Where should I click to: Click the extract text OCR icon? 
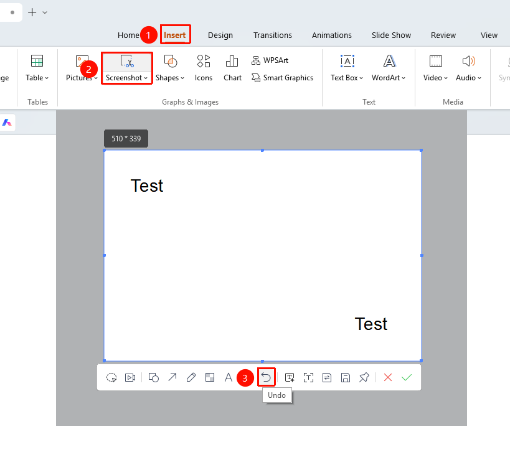308,377
